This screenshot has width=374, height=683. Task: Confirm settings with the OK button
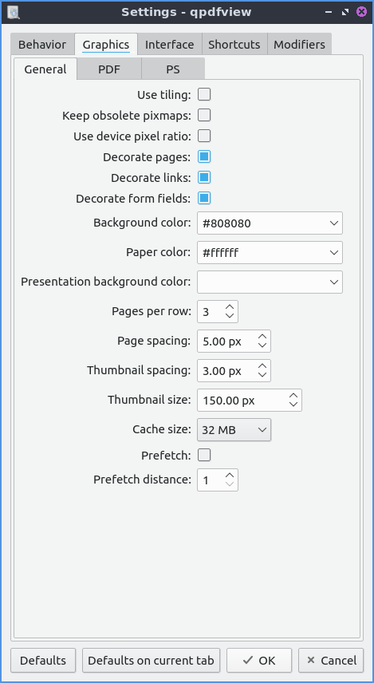coord(259,661)
